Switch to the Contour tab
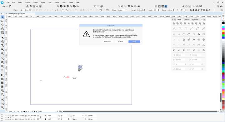Viewport: 225px width, 122px height. [186, 20]
